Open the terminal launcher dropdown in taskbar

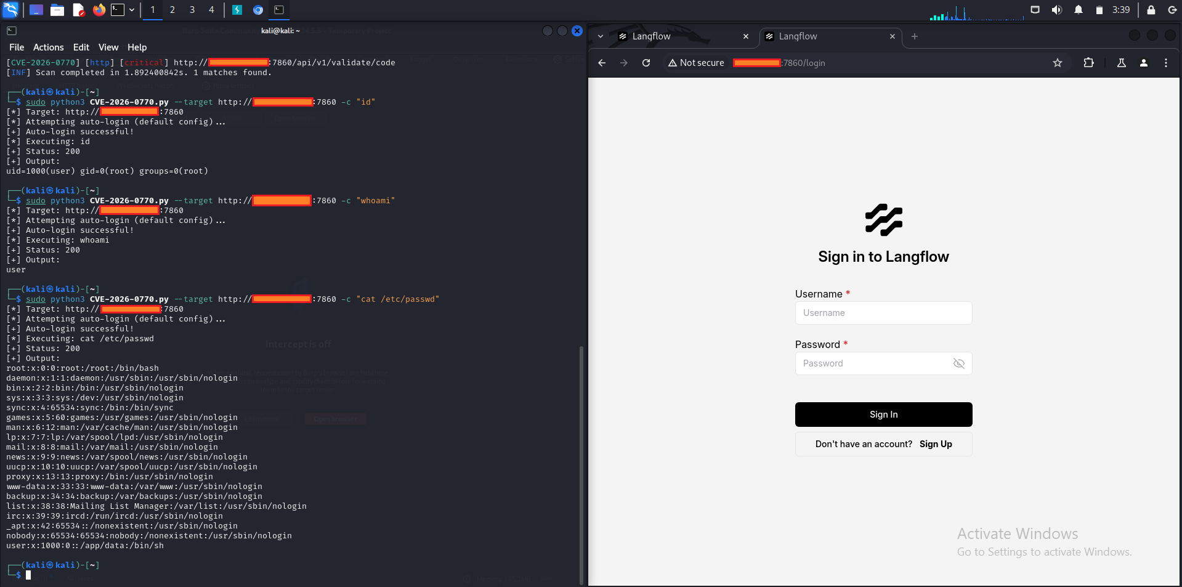pyautogui.click(x=131, y=10)
